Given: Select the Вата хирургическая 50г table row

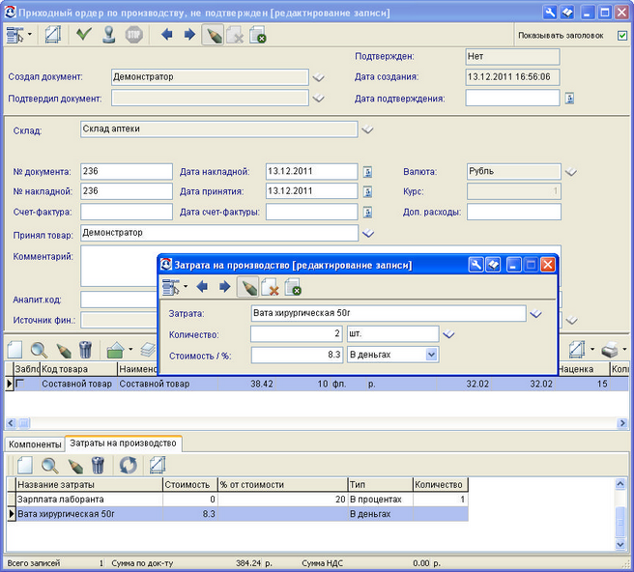Looking at the screenshot, I should point(238,514).
